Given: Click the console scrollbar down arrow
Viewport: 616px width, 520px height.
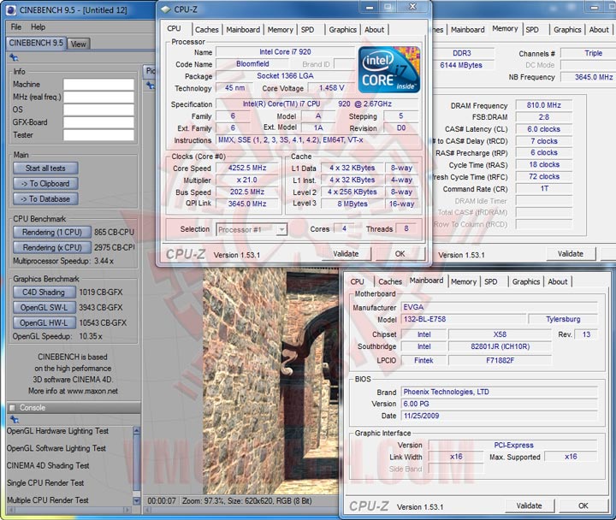Looking at the screenshot, I should pos(136,501).
